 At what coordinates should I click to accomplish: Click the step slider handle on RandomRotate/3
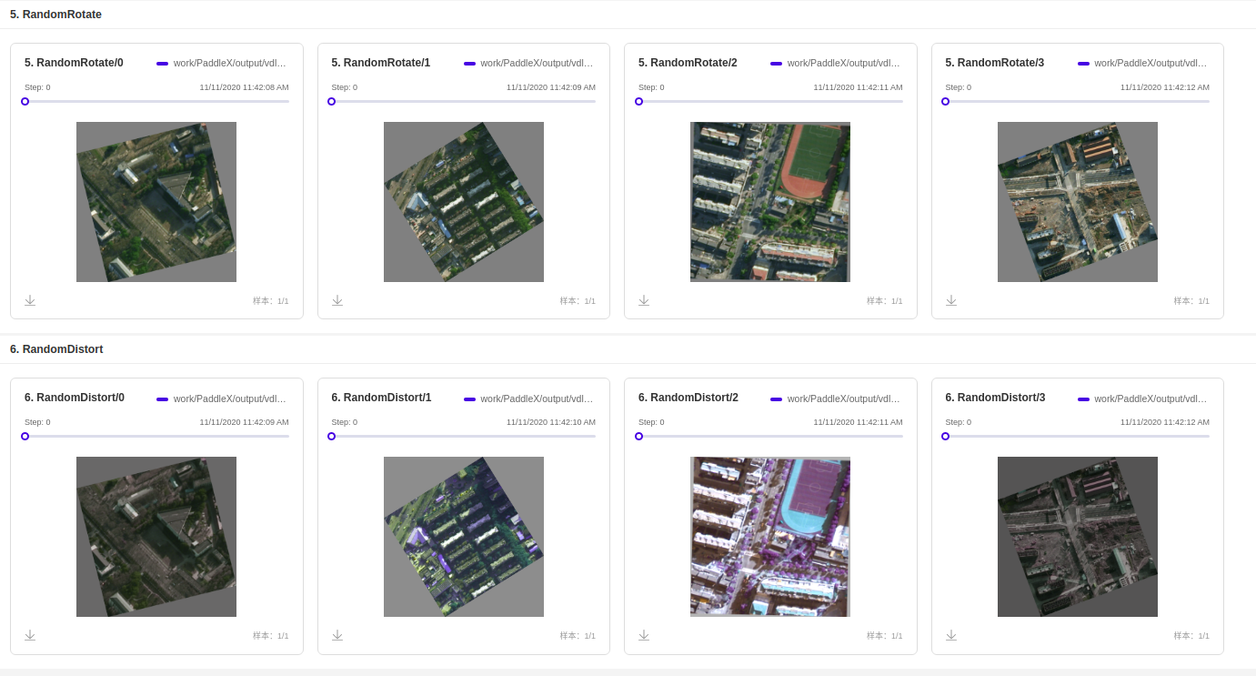pos(946,102)
